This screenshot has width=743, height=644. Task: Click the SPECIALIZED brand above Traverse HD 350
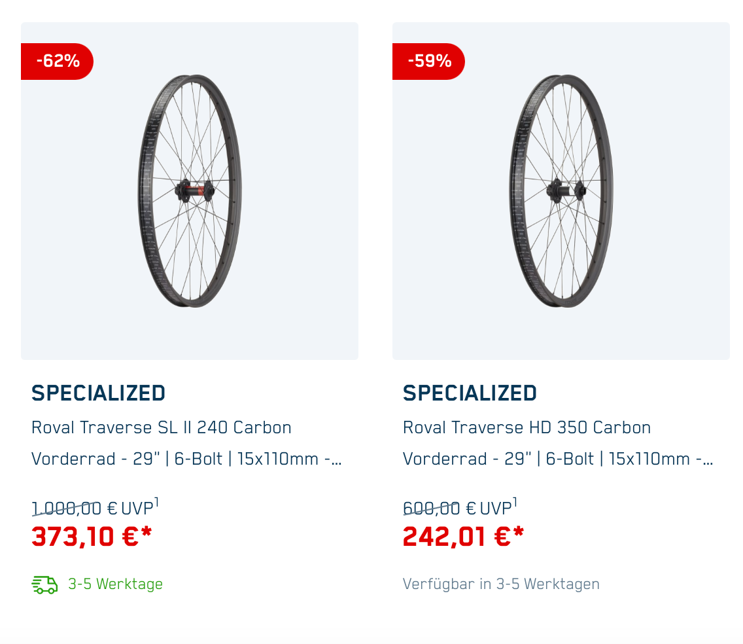(x=470, y=393)
